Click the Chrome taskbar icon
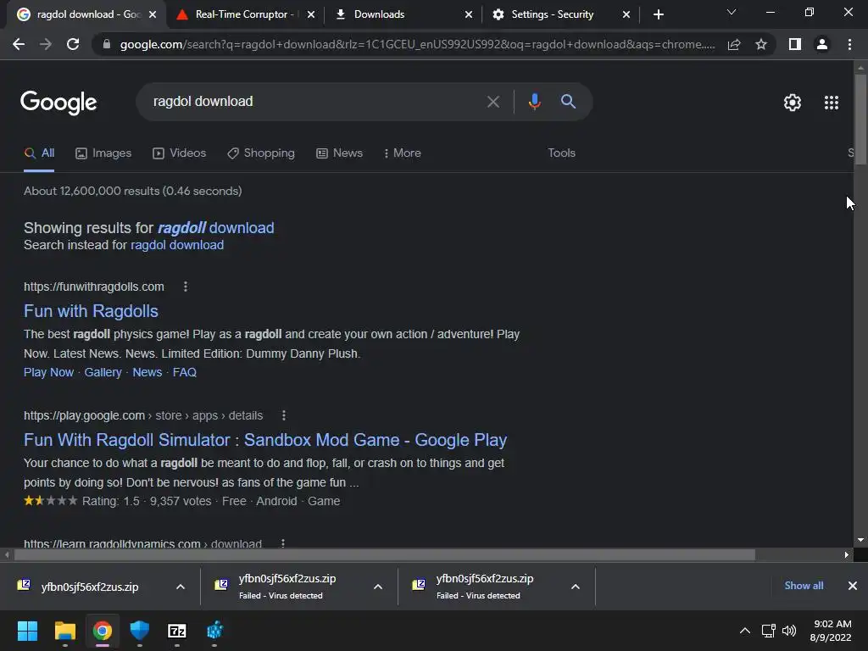Viewport: 868px width, 651px height. pos(103,631)
